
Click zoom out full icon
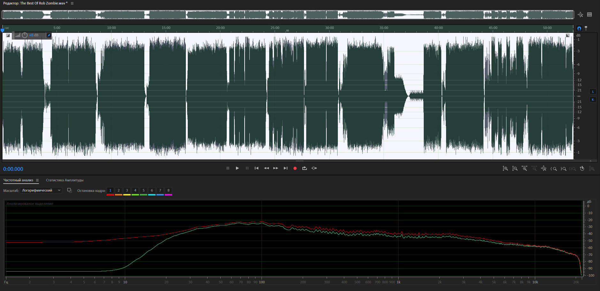point(543,169)
